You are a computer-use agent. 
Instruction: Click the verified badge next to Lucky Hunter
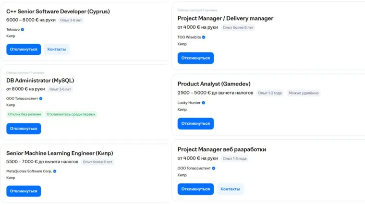coord(204,103)
